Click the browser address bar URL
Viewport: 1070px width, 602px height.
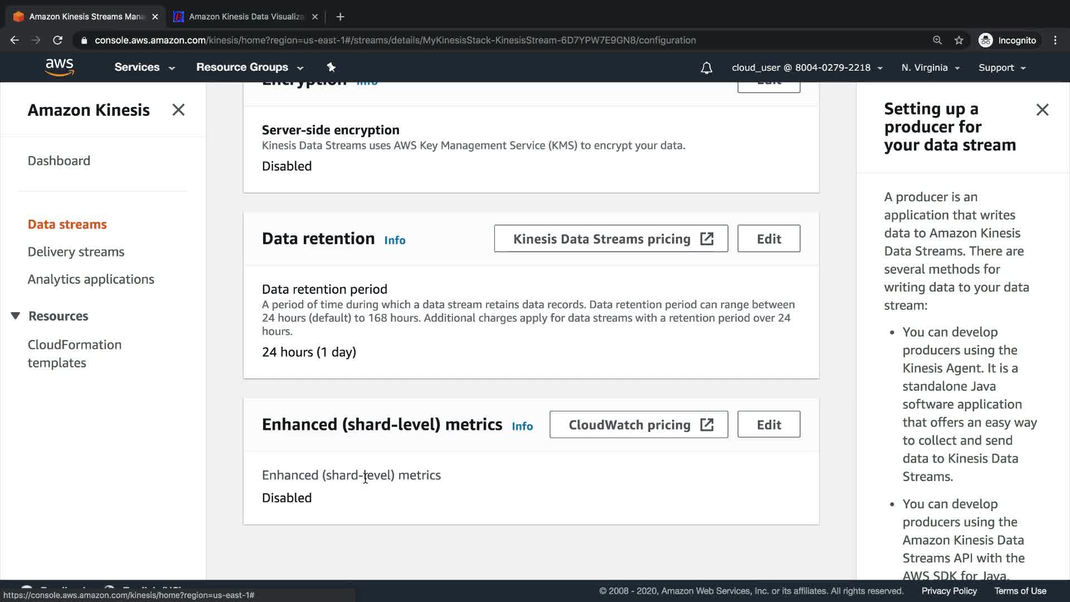(395, 40)
